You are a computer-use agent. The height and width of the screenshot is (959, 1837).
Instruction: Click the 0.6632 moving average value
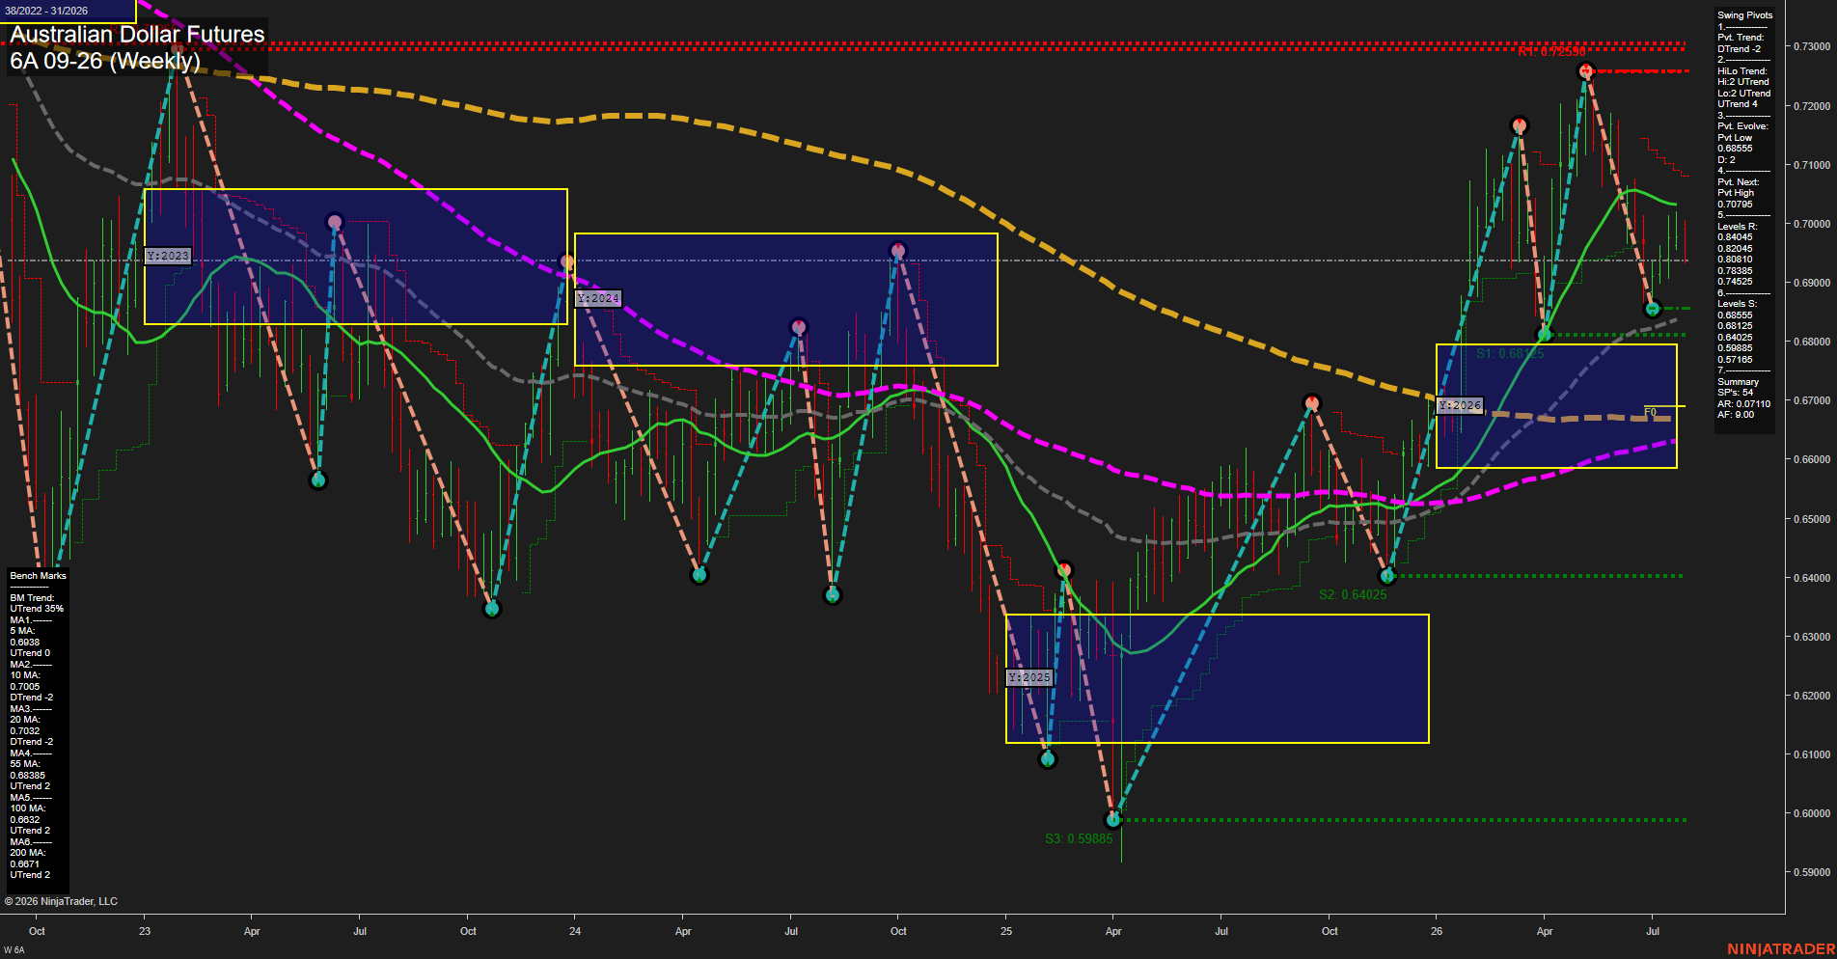click(25, 820)
